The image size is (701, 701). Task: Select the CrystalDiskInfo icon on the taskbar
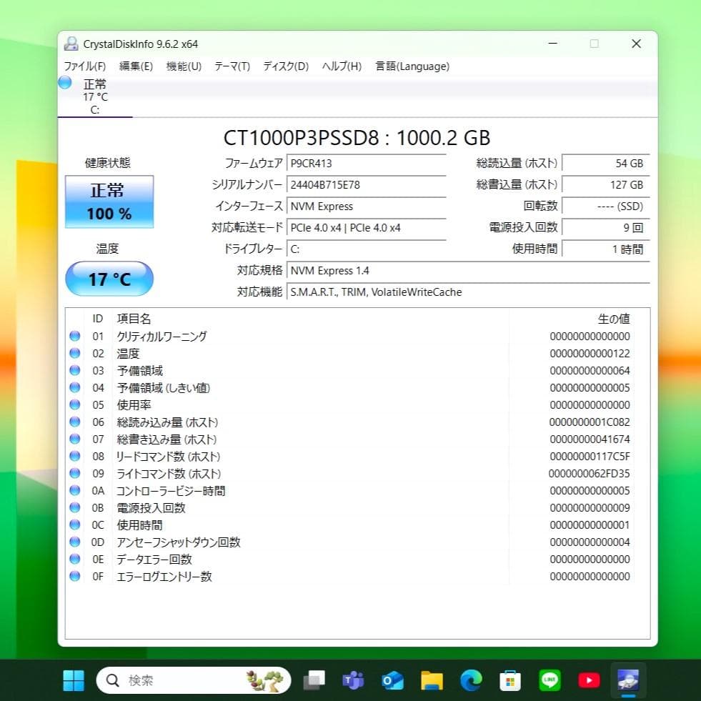(x=628, y=680)
